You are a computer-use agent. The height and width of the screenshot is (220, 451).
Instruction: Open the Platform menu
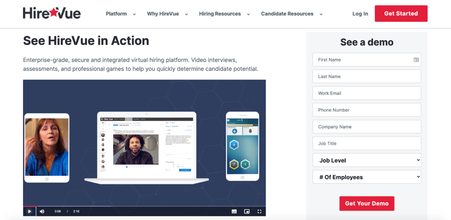tap(116, 14)
